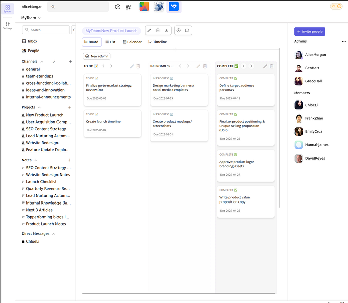Edit the TO DO column with pencil icon
This screenshot has height=303, width=348.
point(132,66)
